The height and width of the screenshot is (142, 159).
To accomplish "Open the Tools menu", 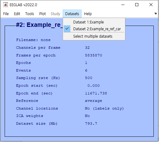I will [30, 14].
